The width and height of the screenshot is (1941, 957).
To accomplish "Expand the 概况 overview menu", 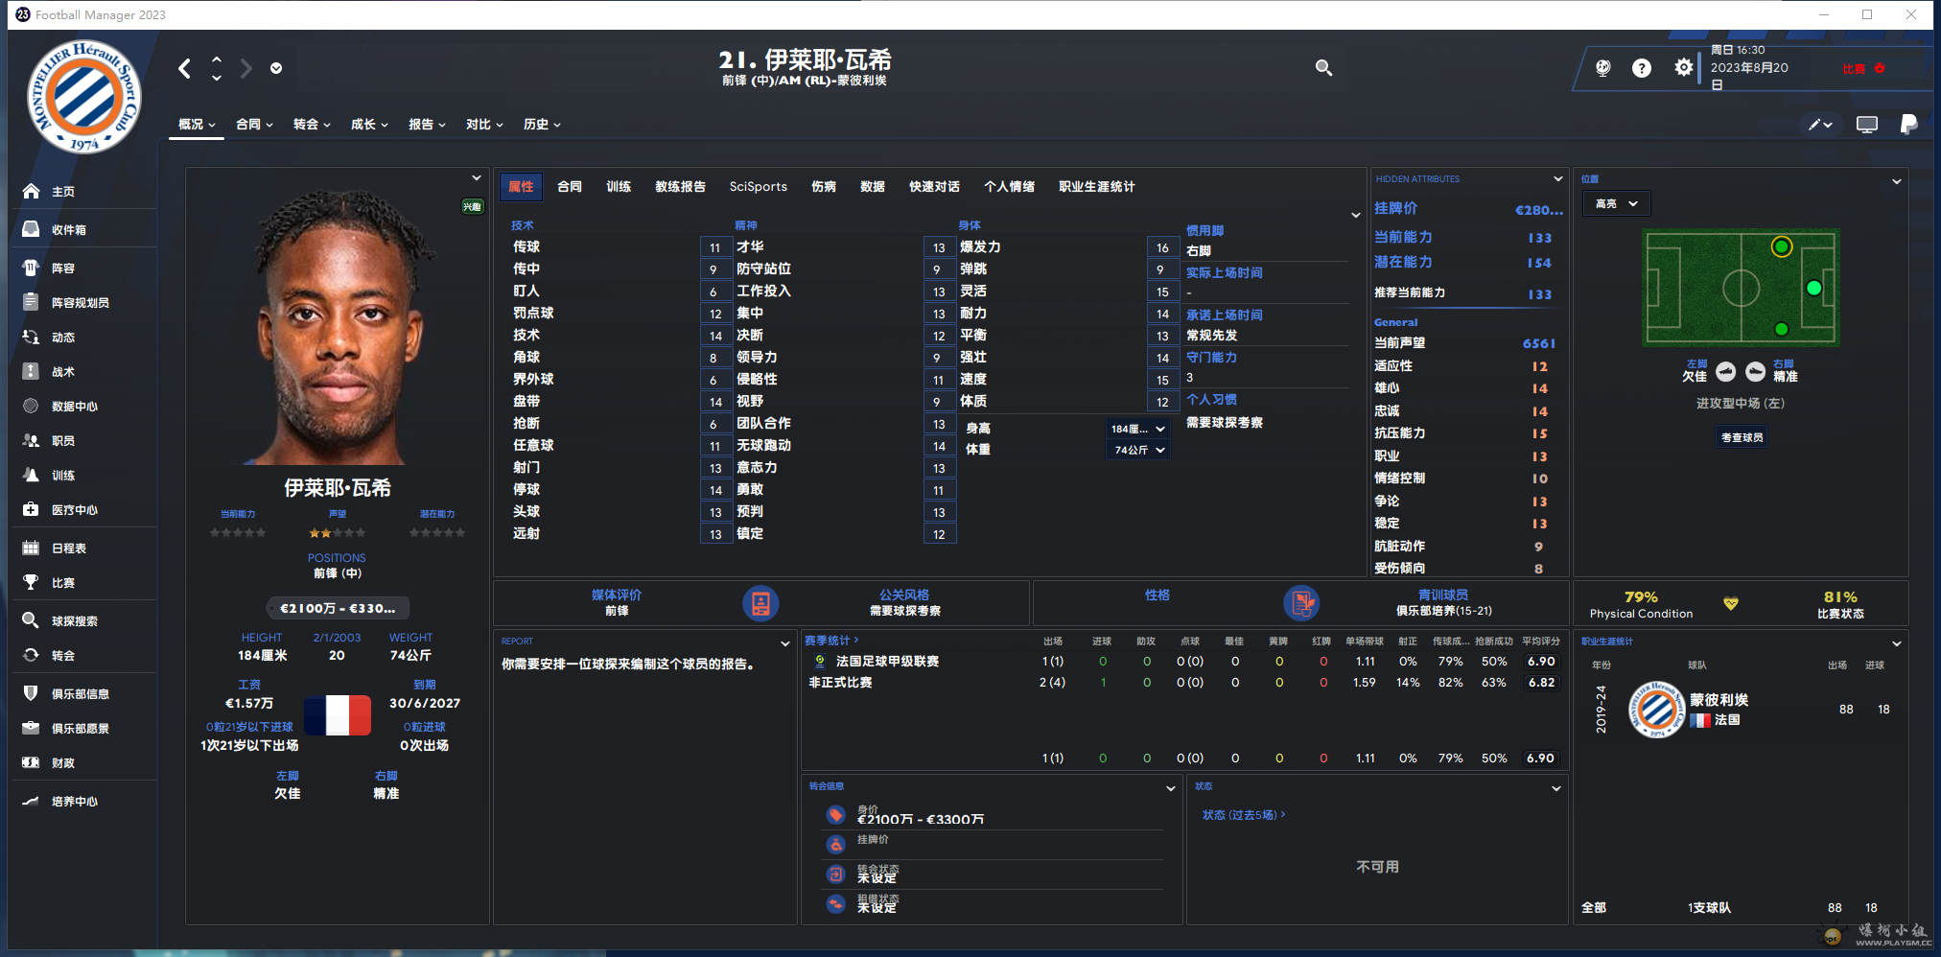I will pos(197,125).
